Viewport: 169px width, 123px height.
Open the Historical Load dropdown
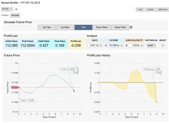151,45
